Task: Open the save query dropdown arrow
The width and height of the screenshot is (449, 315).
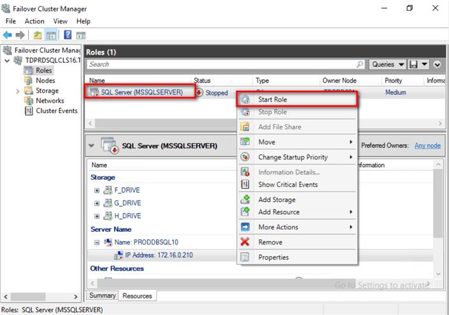Action: pyautogui.click(x=424, y=64)
